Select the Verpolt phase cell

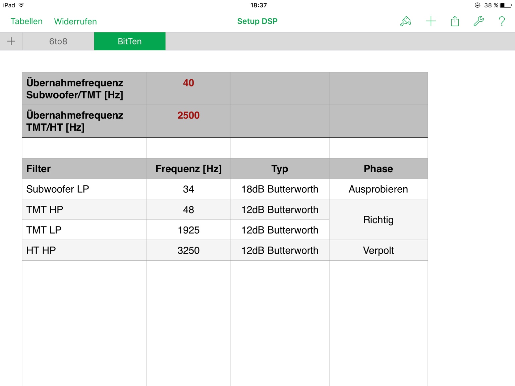[x=379, y=250]
